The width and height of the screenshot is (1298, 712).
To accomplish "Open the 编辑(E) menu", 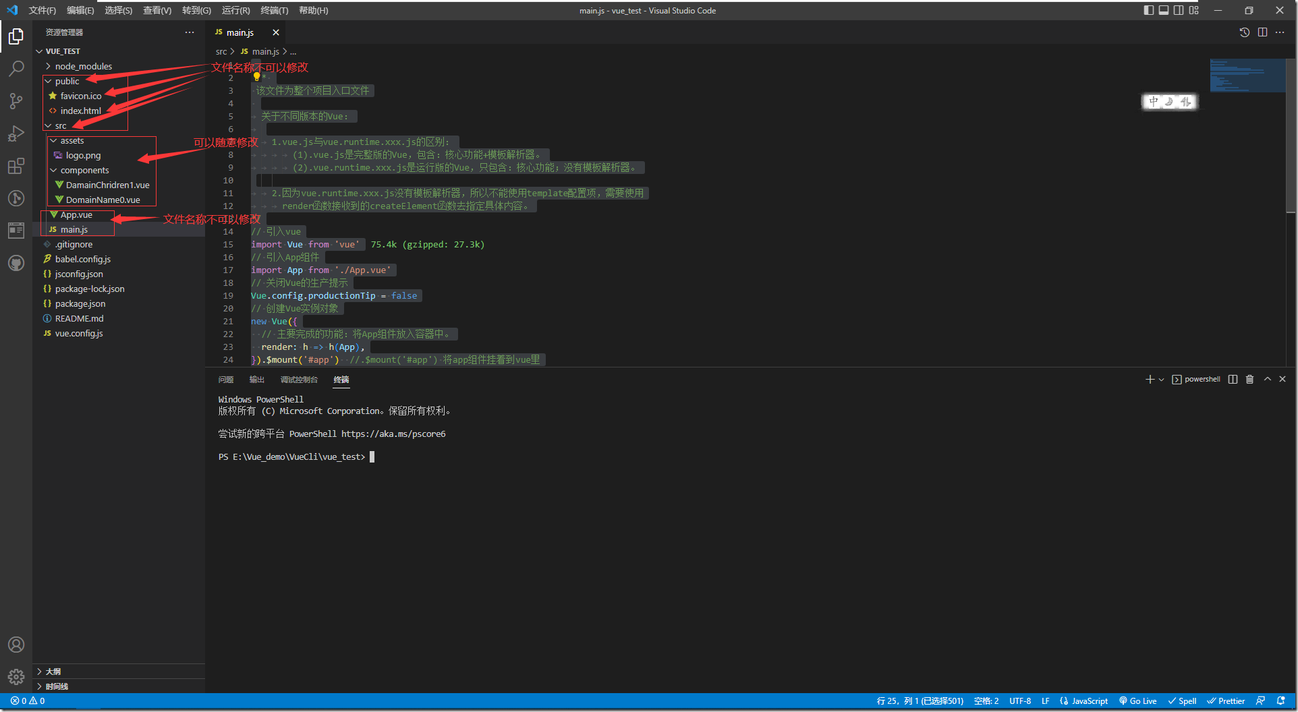I will (x=80, y=10).
